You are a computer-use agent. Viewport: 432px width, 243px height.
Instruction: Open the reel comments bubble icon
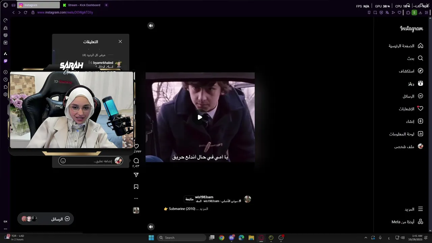click(136, 161)
